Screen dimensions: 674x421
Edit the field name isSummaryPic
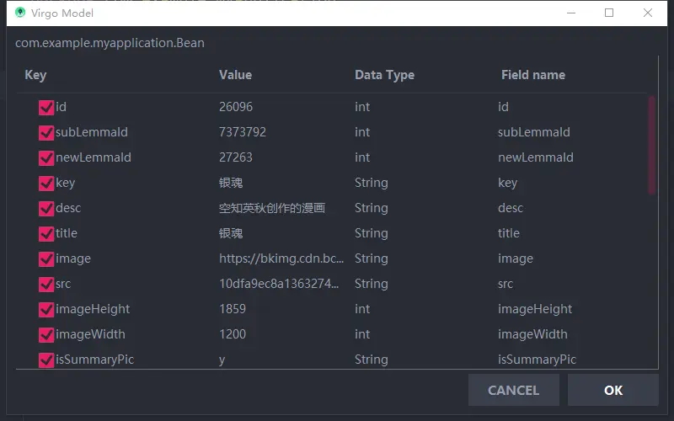(x=537, y=360)
